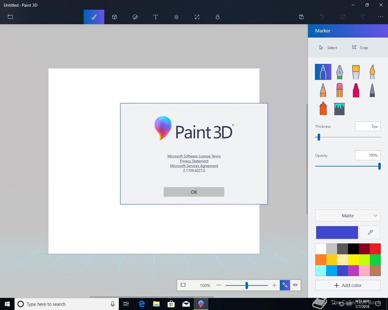The width and height of the screenshot is (388, 310).
Task: Click the Undo arrow
Action: click(322, 17)
